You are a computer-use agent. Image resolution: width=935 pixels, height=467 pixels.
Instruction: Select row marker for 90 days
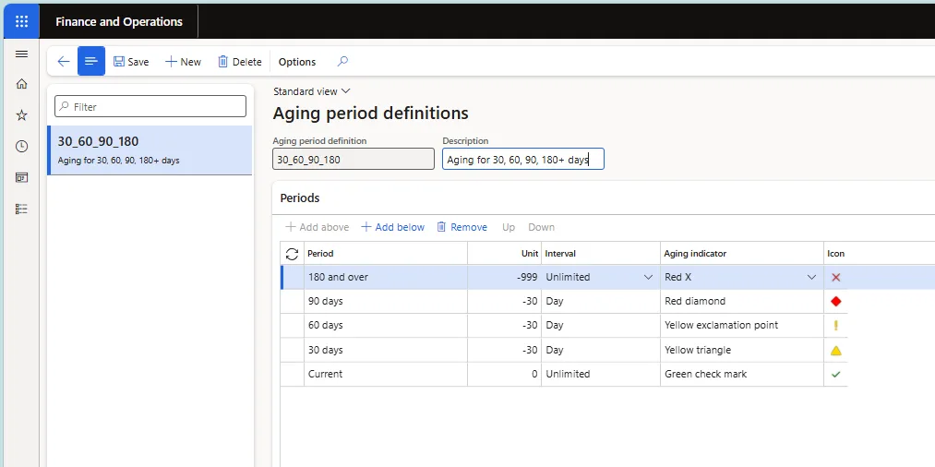293,301
